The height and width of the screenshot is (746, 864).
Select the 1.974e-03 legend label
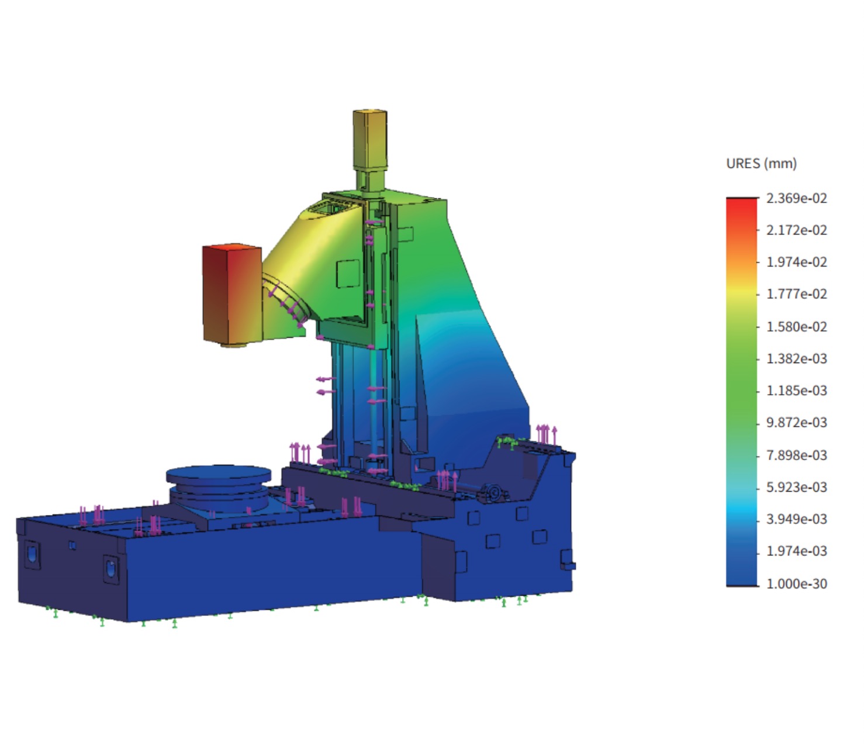point(796,551)
